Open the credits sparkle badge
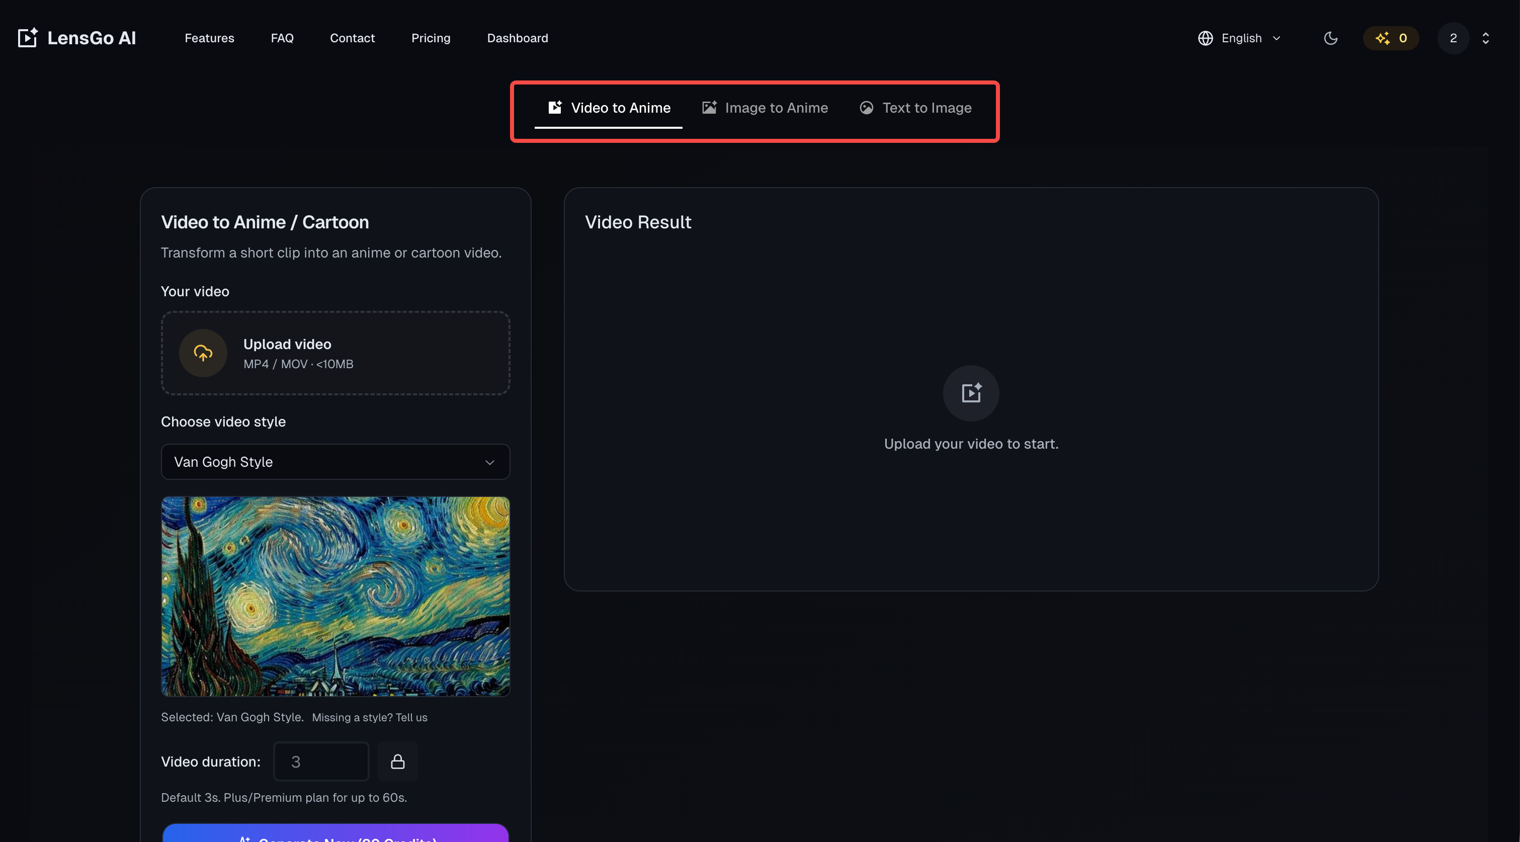1520x842 pixels. 1391,38
